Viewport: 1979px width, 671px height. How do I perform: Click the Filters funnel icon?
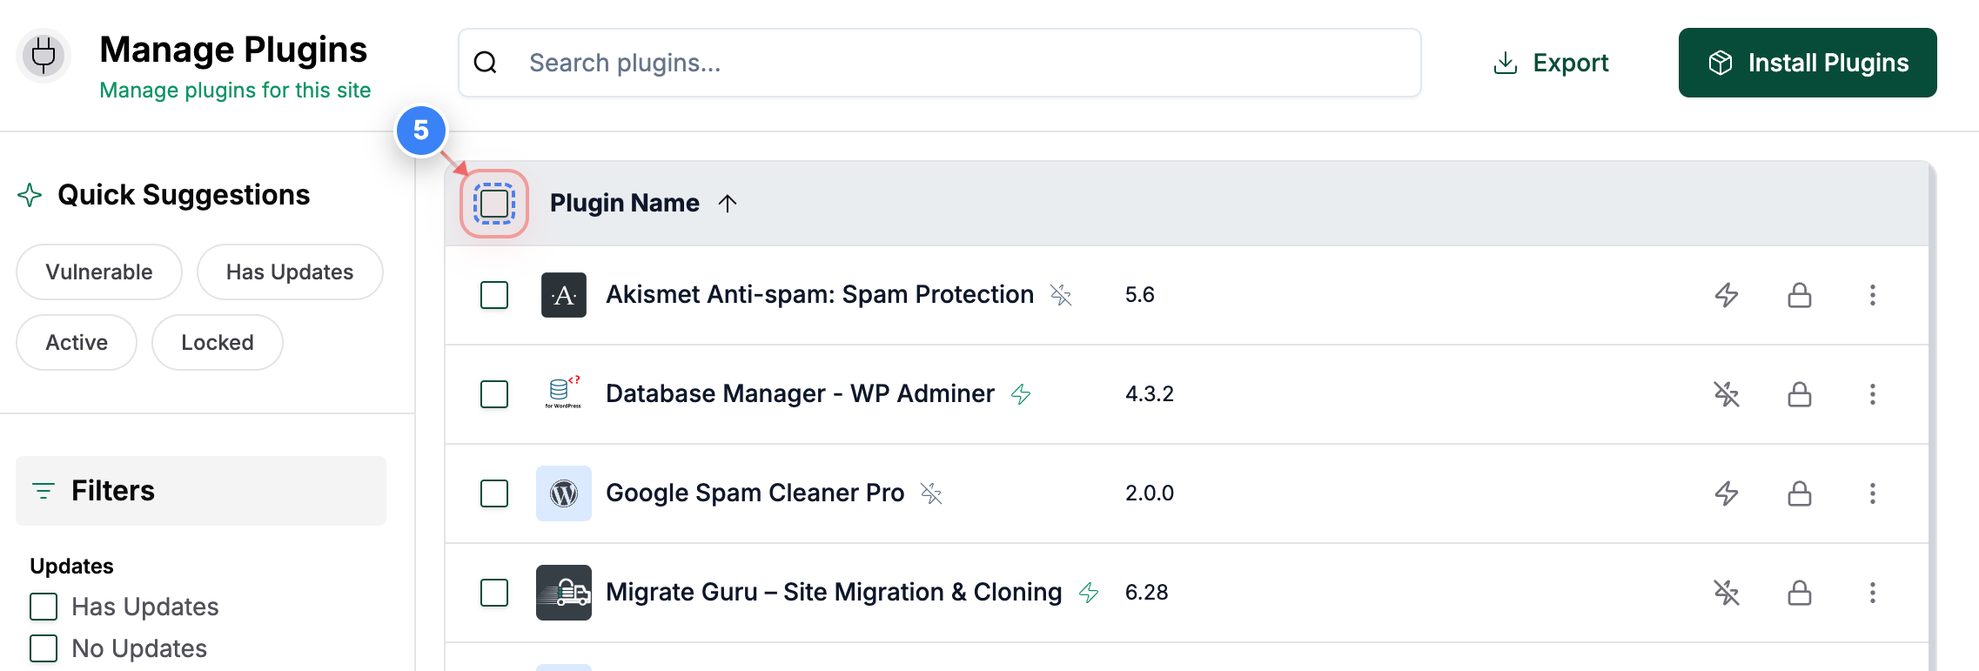(44, 491)
